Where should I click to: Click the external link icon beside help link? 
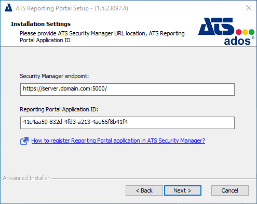point(24,141)
